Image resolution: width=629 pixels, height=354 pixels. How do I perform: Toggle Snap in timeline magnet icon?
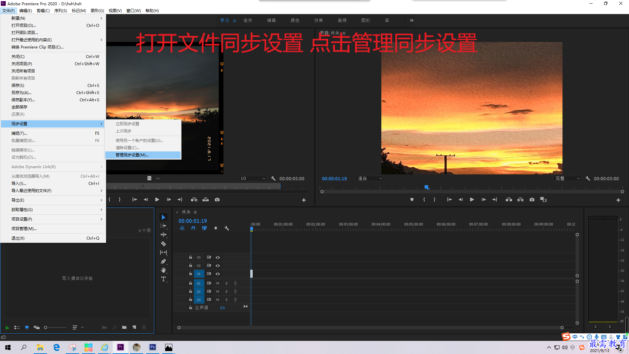pyautogui.click(x=193, y=228)
